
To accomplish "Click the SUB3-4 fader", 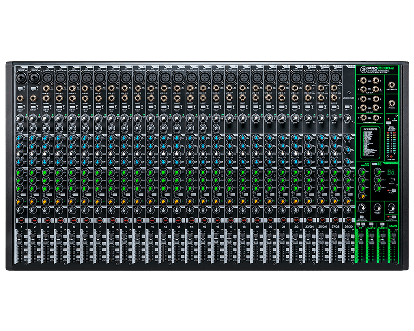I will pyautogui.click(x=382, y=238).
